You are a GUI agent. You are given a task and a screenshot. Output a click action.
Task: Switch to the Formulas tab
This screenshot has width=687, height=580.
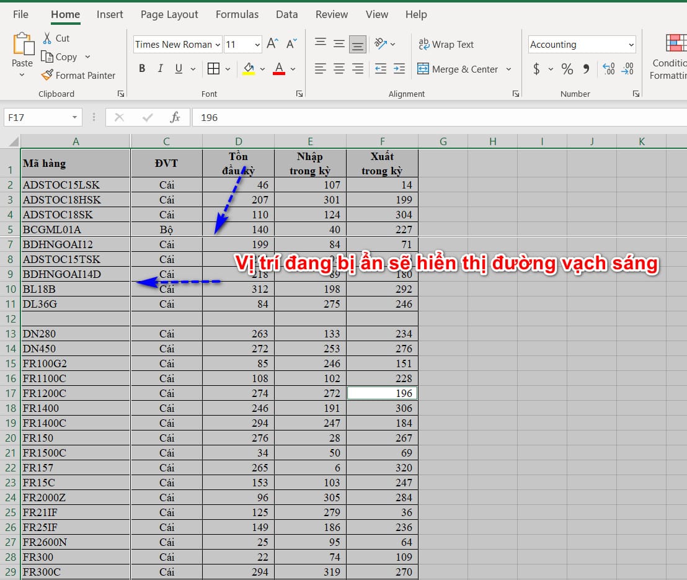237,14
